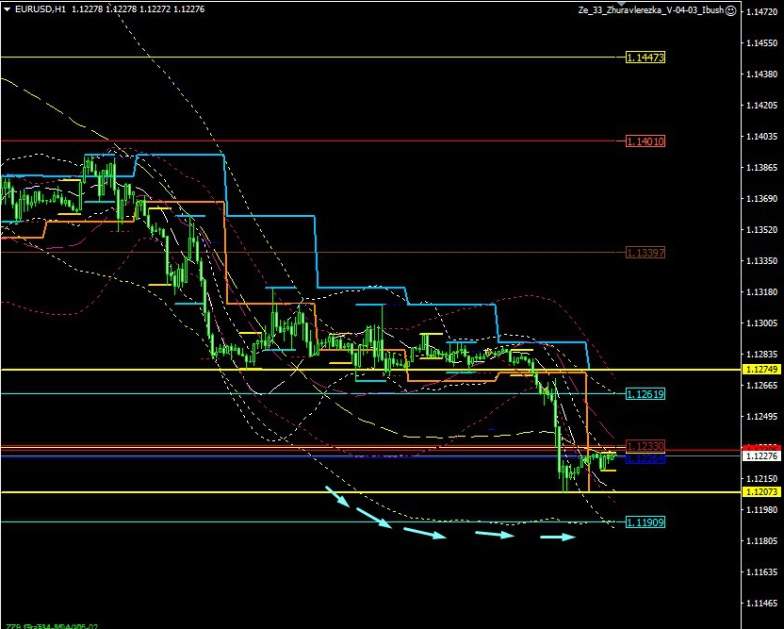Click the yellow 1.12749 price axis tag
784x629 pixels.
(x=760, y=369)
